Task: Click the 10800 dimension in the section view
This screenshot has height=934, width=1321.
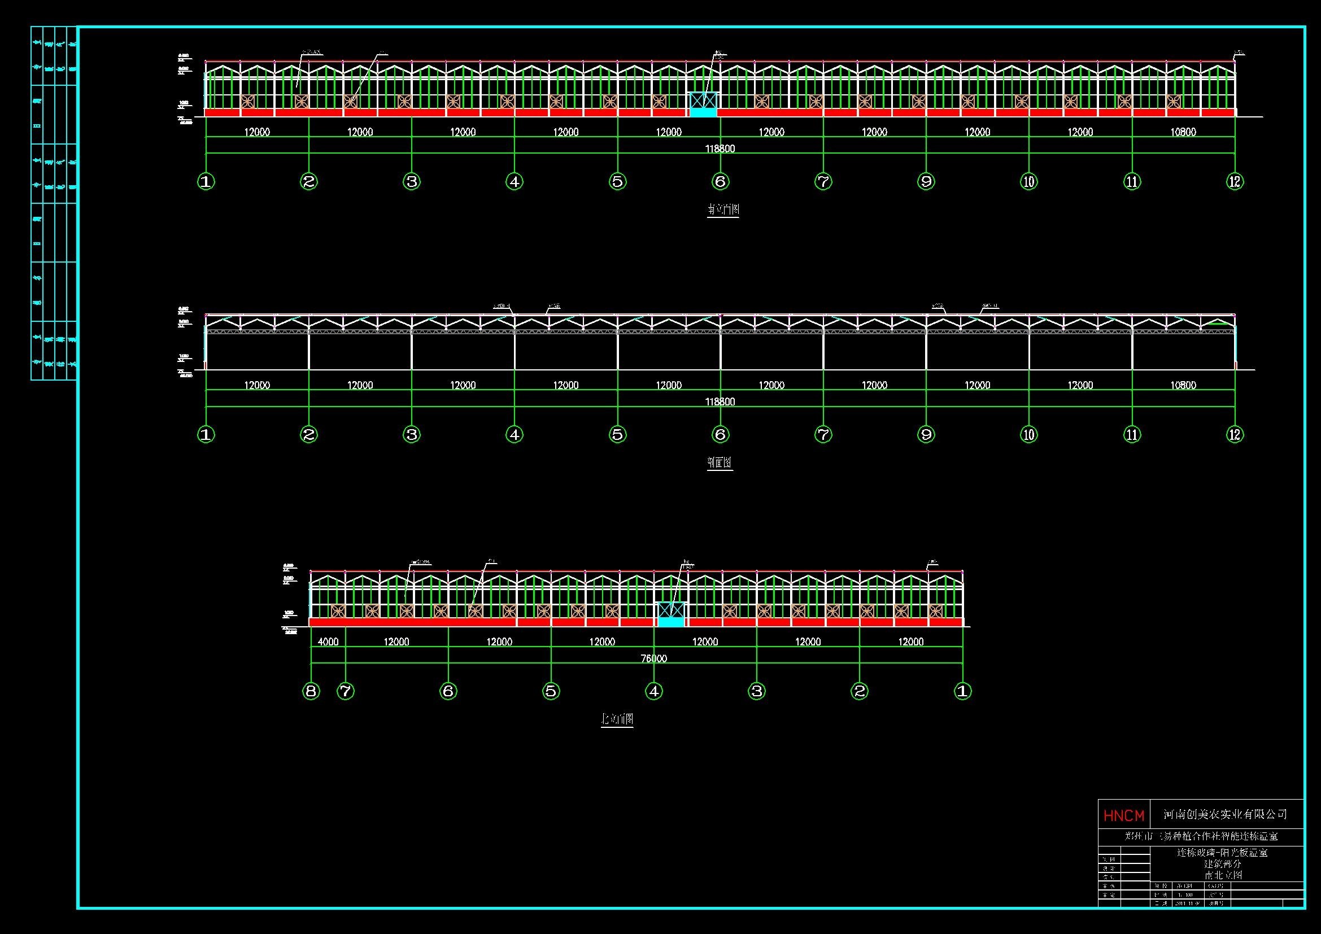Action: [x=1184, y=385]
